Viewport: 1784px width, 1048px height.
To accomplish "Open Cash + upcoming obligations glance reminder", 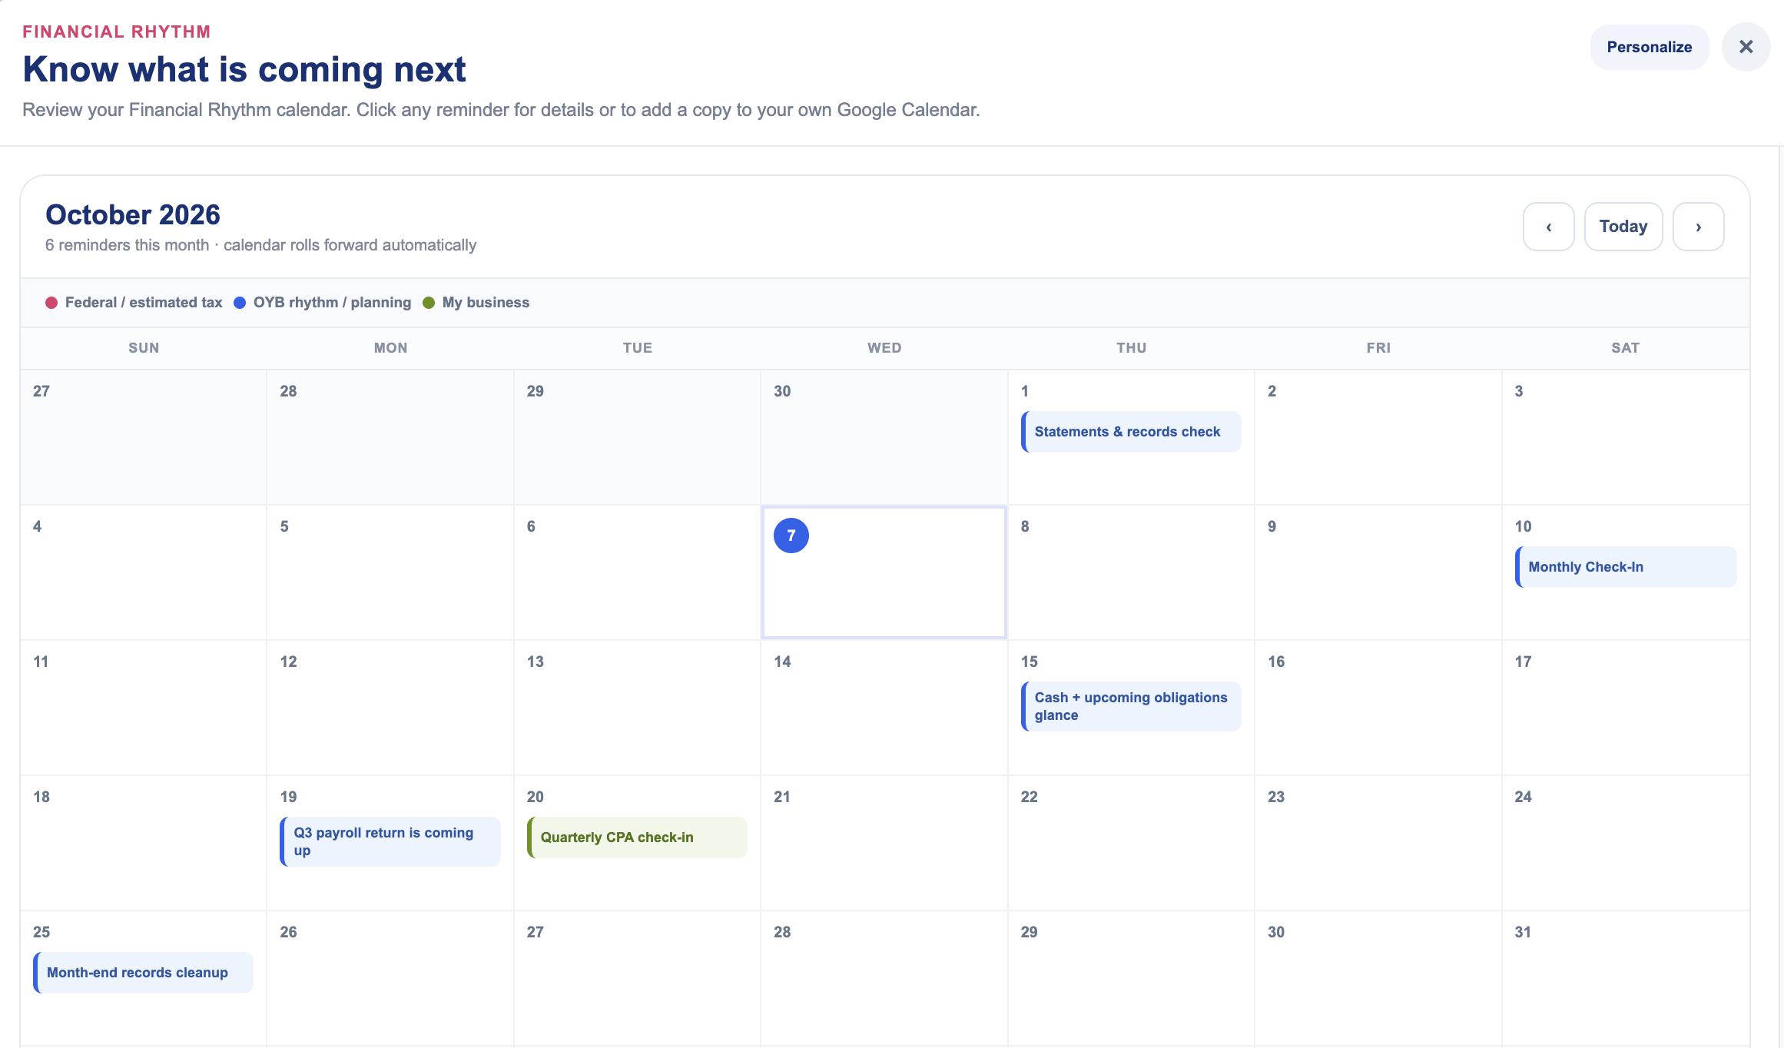I will pos(1131,706).
